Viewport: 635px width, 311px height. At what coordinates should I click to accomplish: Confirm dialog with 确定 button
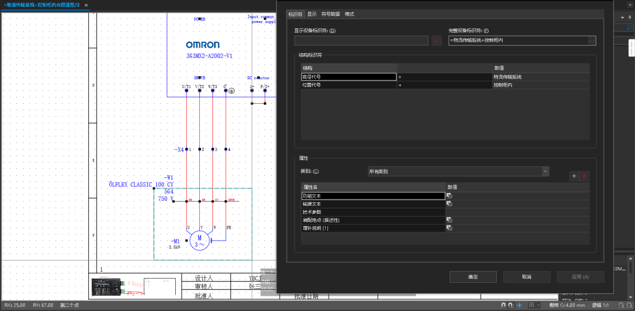472,277
